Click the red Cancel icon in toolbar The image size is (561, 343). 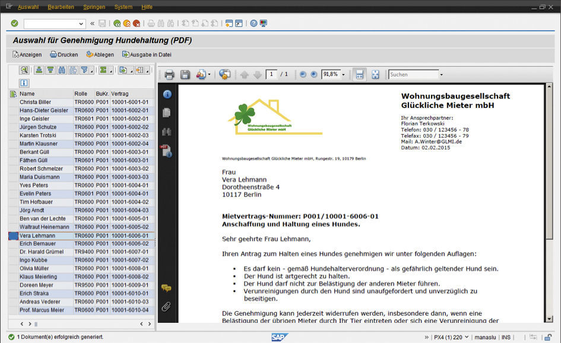pyautogui.click(x=137, y=24)
